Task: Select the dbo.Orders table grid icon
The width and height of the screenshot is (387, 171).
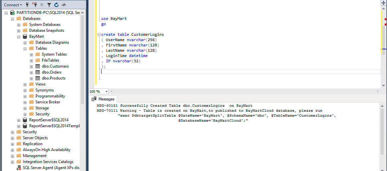Action: [38, 72]
